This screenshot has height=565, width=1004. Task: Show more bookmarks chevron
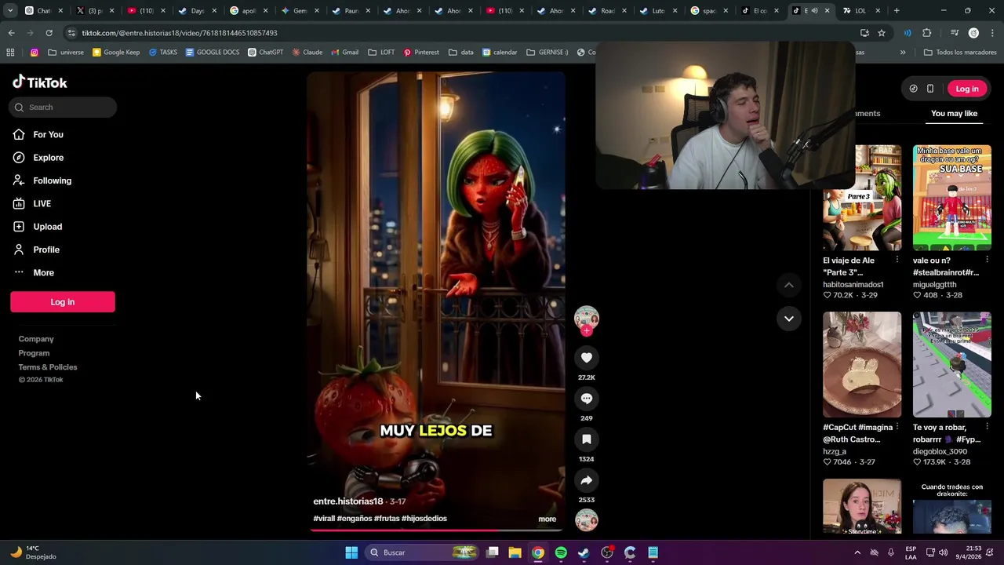click(x=903, y=53)
